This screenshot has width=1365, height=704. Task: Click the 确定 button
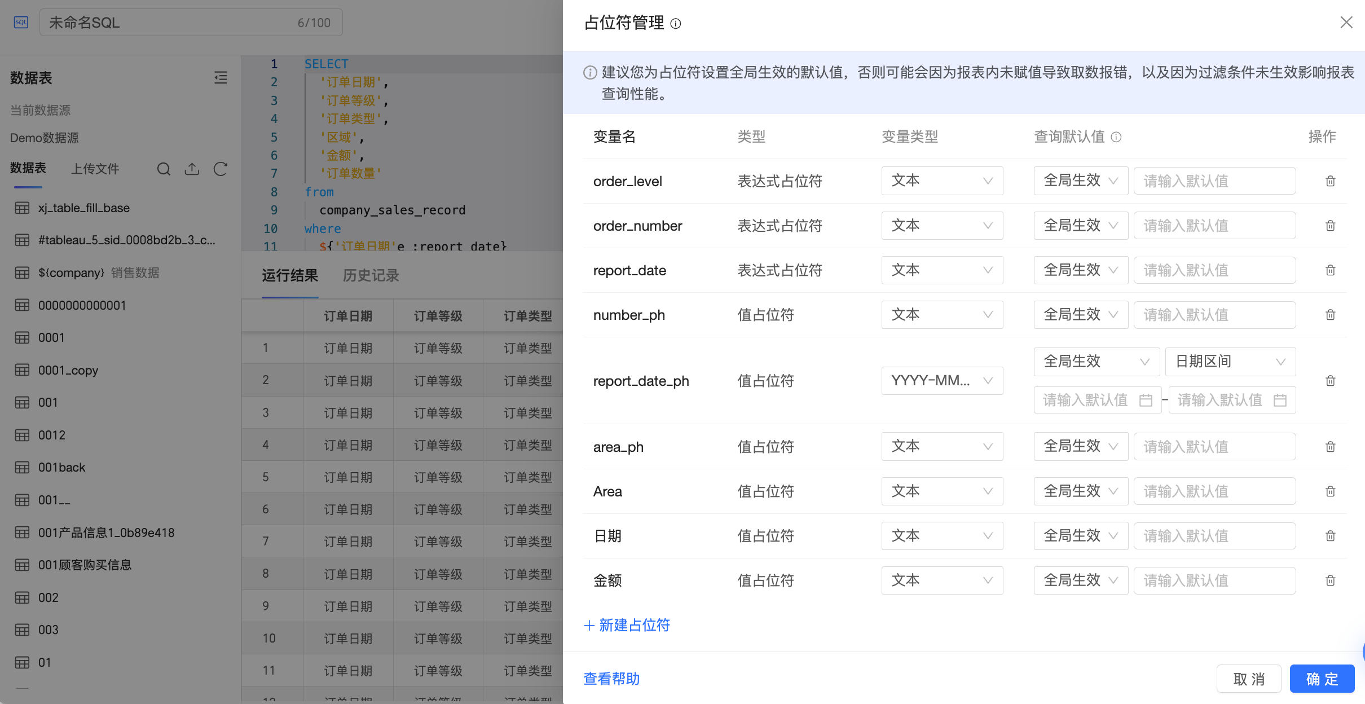point(1322,679)
